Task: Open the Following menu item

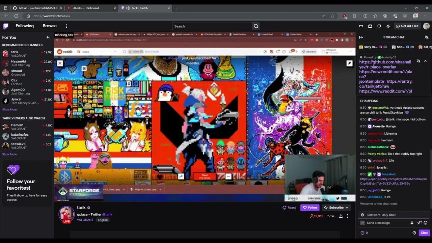Action: (x=25, y=26)
